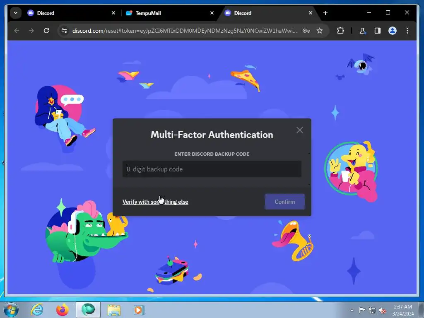Bookmark this page with the star
424x318 pixels.
click(320, 31)
